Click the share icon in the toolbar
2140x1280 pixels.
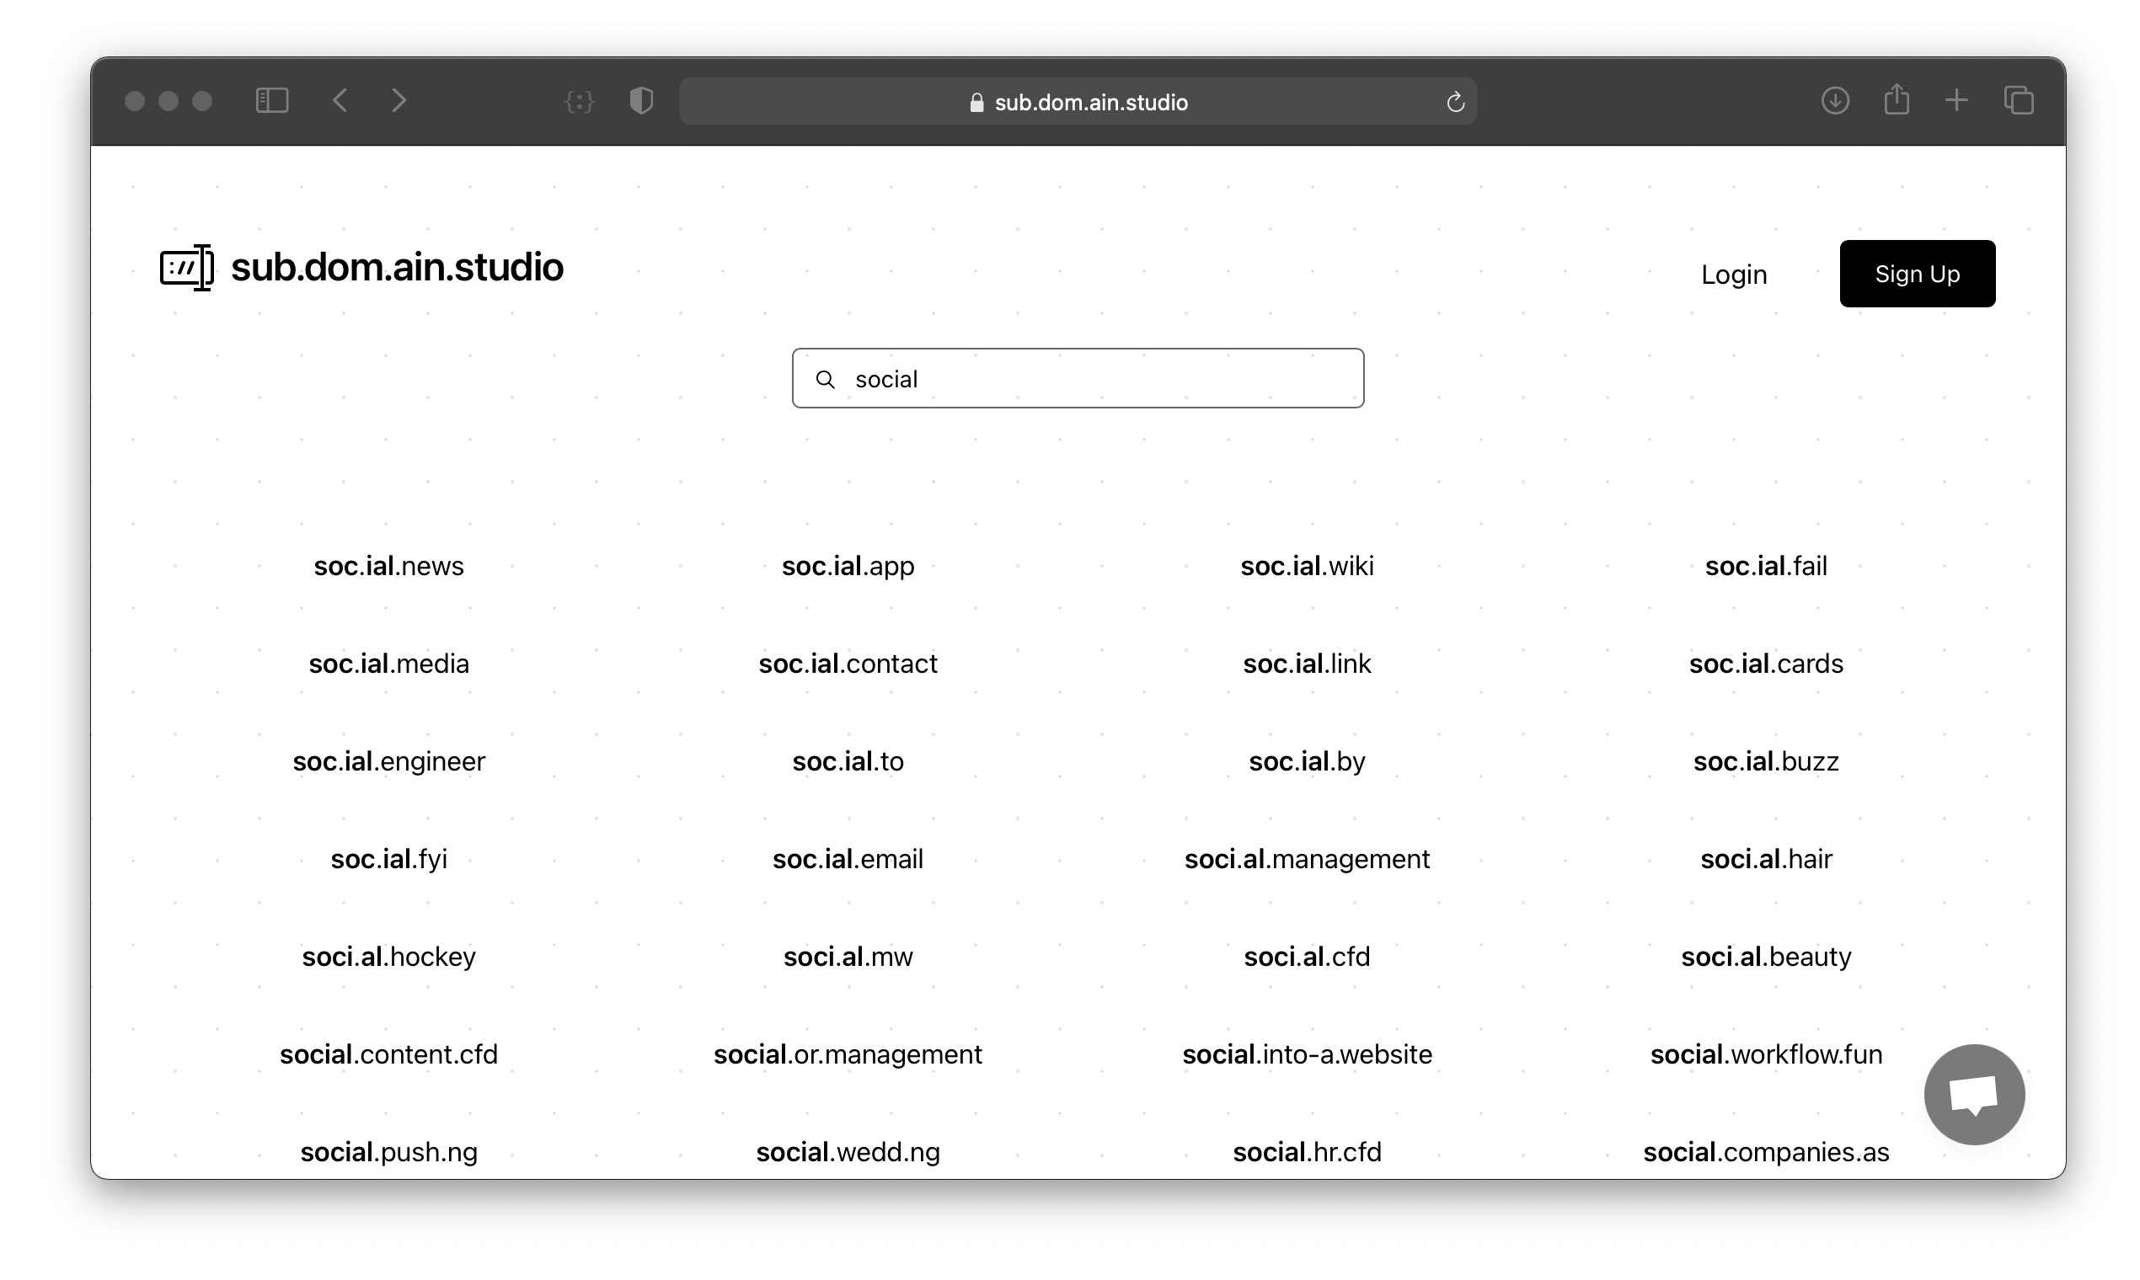(x=1896, y=100)
